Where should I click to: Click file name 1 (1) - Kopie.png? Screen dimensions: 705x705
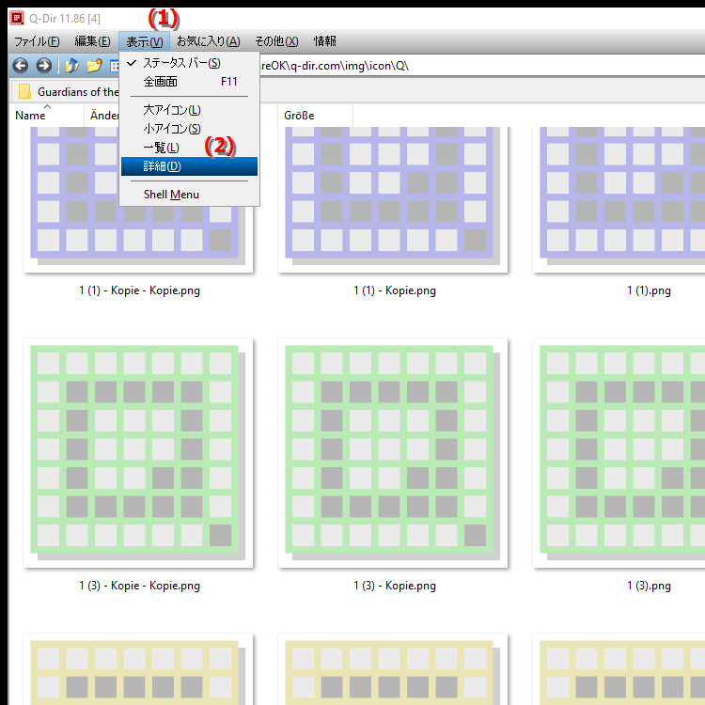point(394,290)
